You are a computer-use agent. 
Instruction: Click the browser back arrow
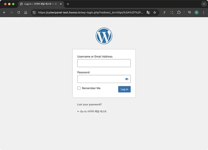click(x=4, y=12)
